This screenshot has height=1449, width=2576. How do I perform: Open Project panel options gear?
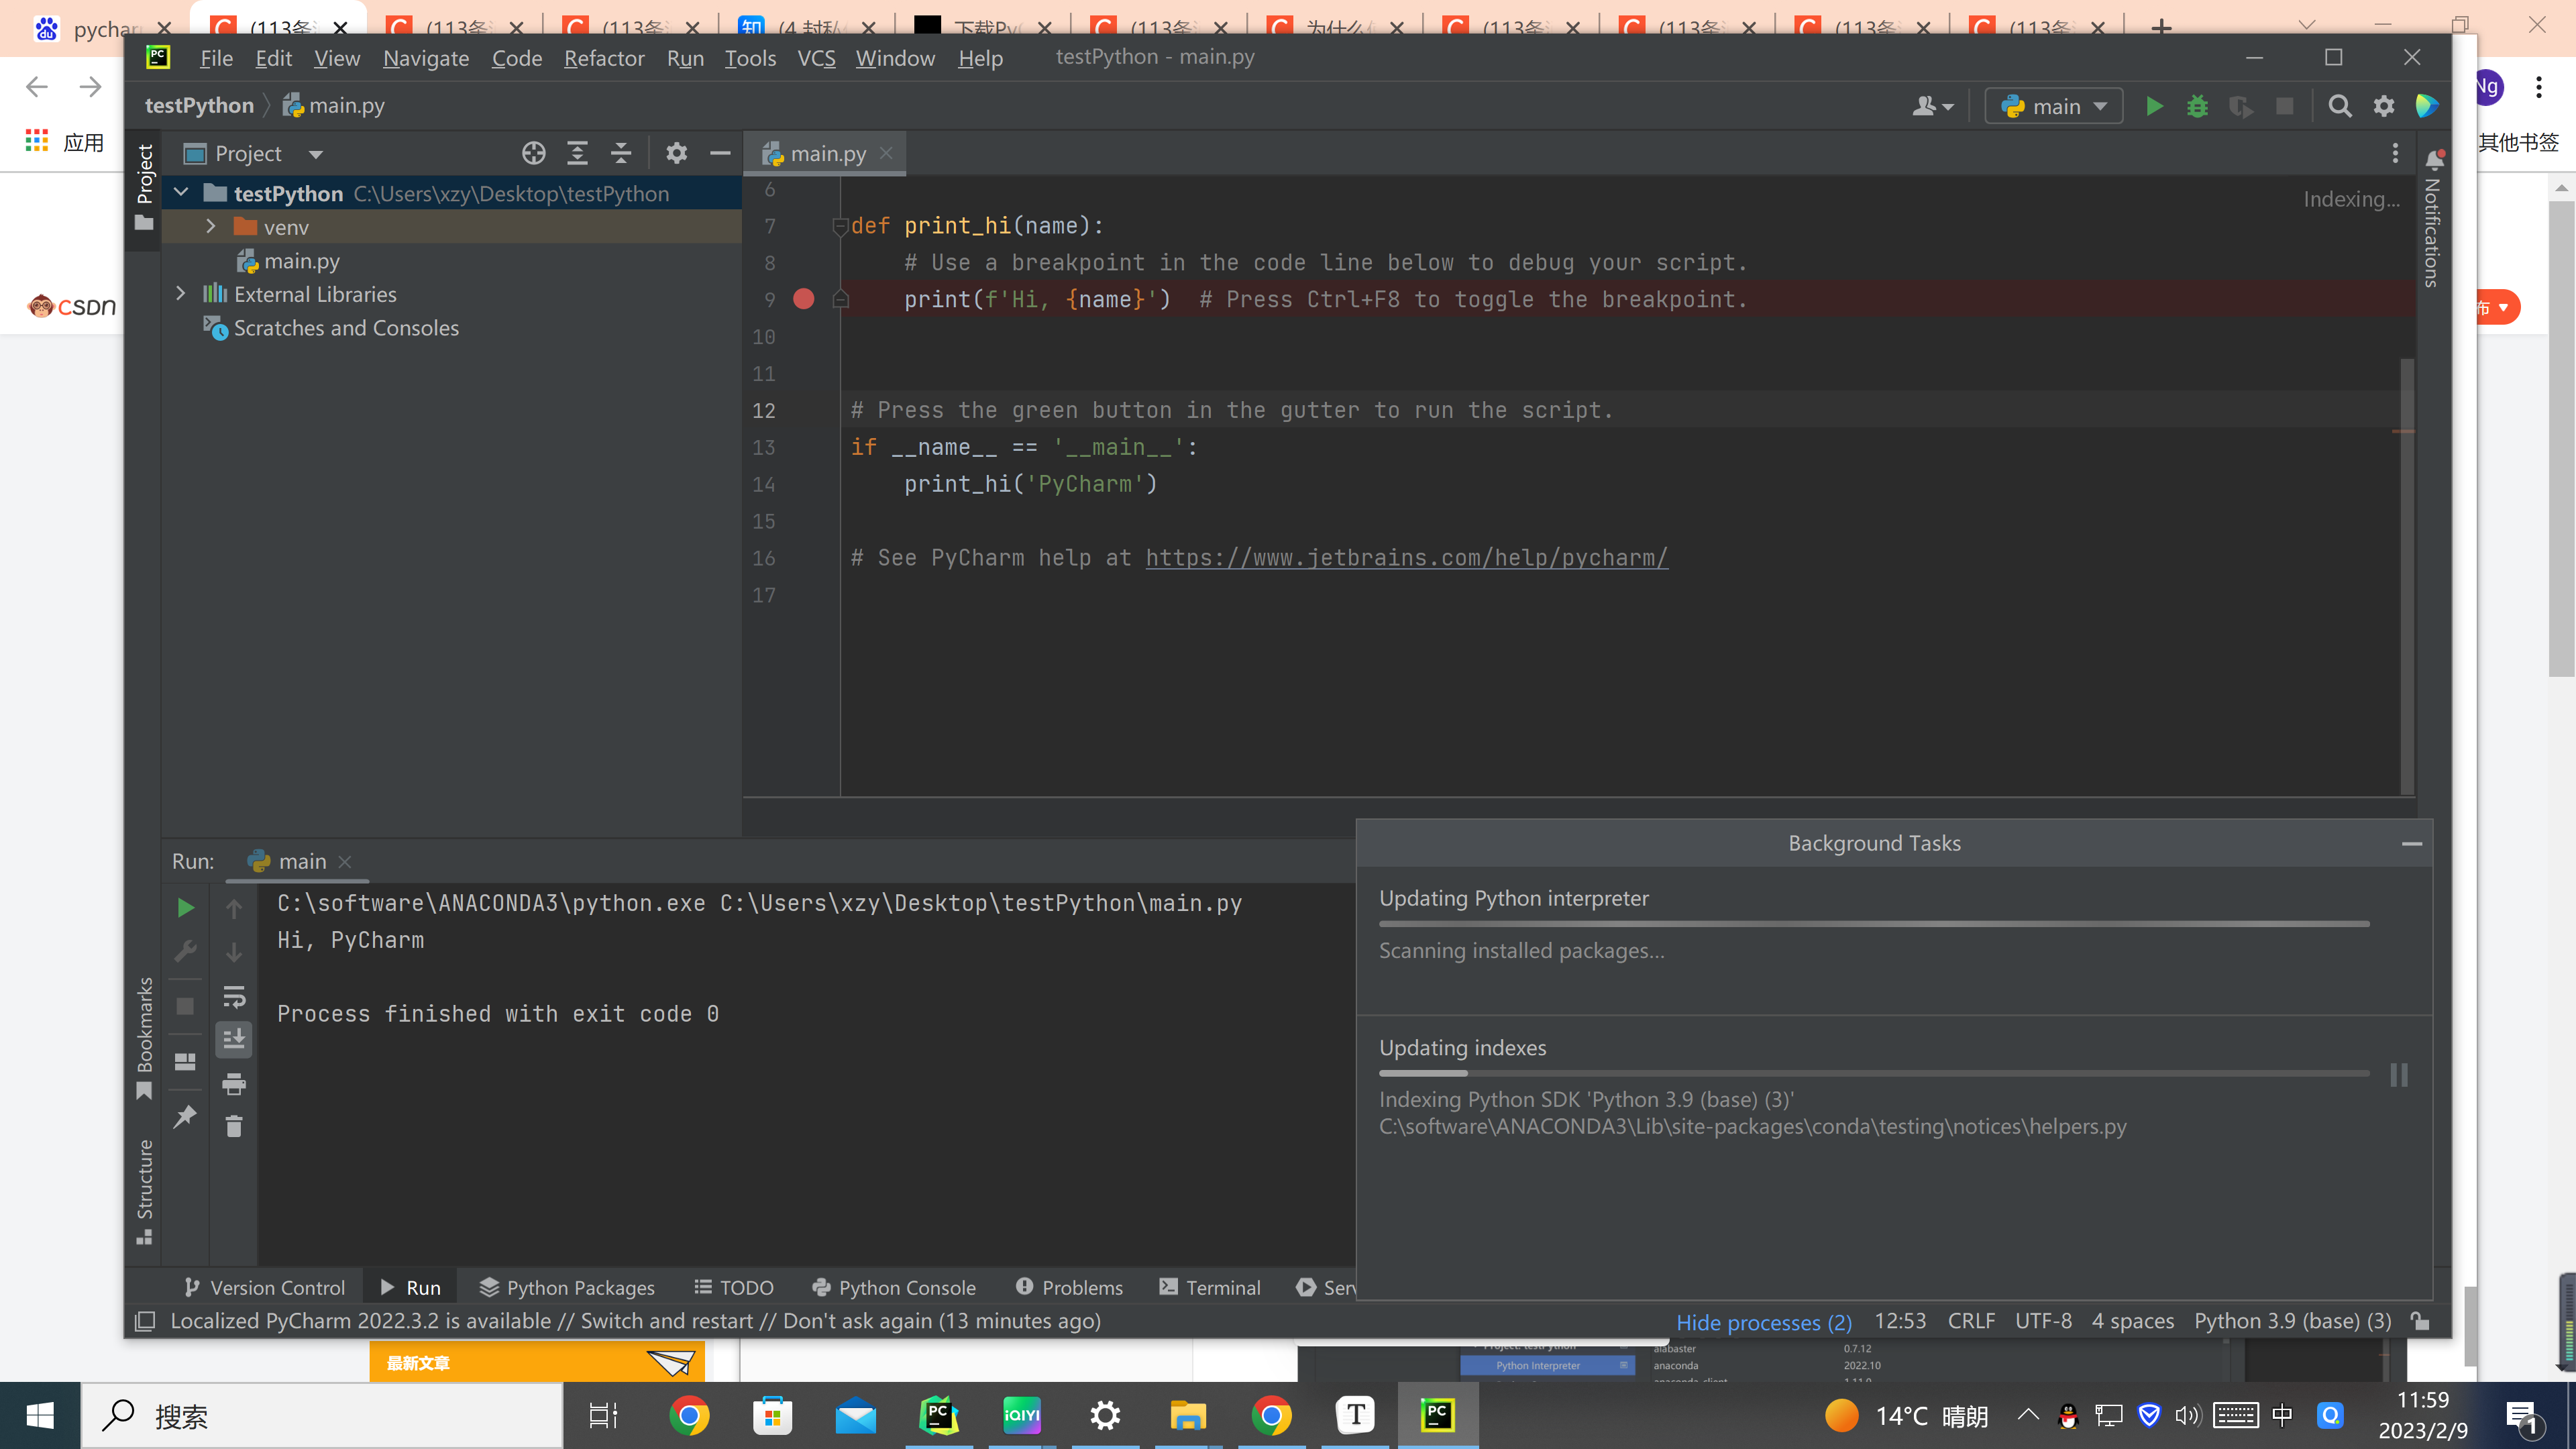(x=677, y=153)
